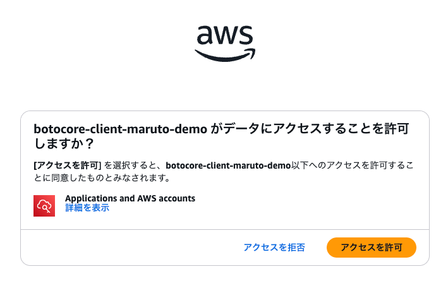Screen dimensions: 448x281
Task: Click the 以下へのアクセスを許可するこ phrase
Action: (352, 165)
